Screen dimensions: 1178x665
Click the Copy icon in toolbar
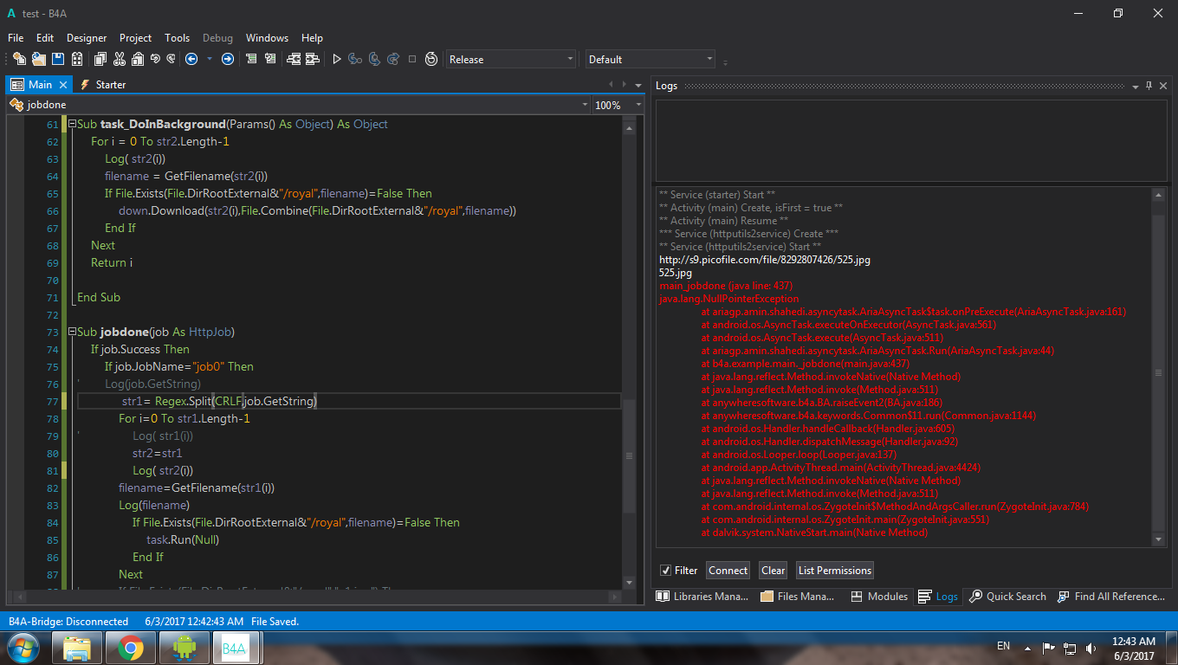point(100,59)
